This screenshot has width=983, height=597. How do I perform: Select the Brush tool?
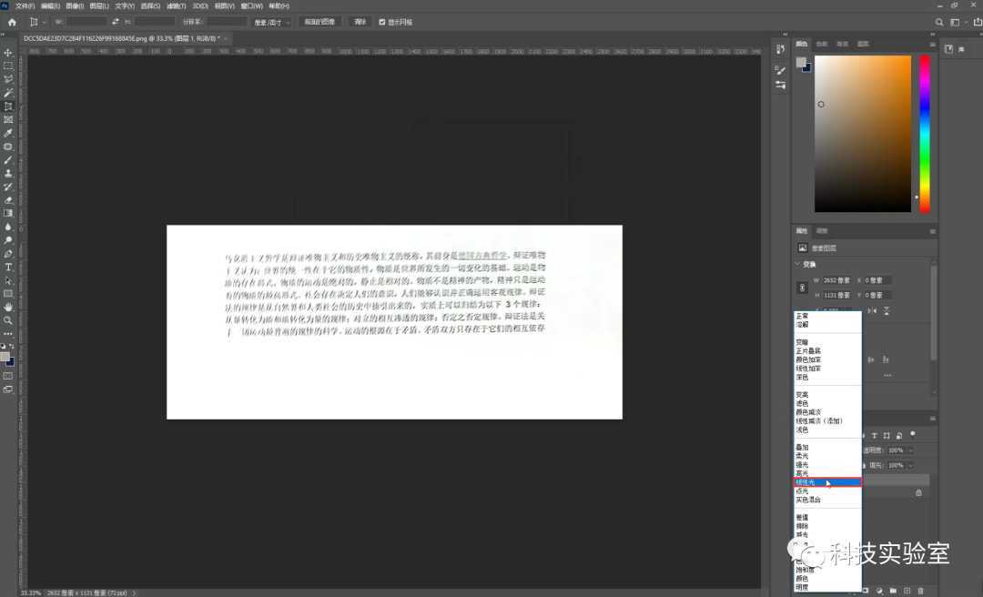(7, 157)
